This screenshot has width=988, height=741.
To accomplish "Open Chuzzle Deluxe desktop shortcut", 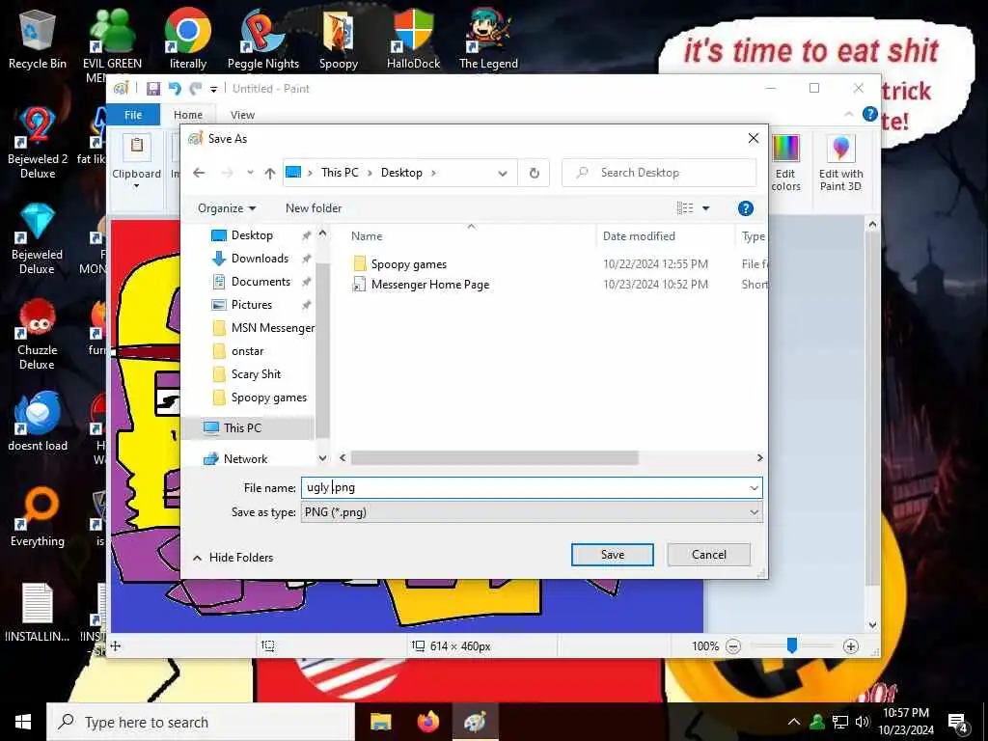I will point(38,334).
